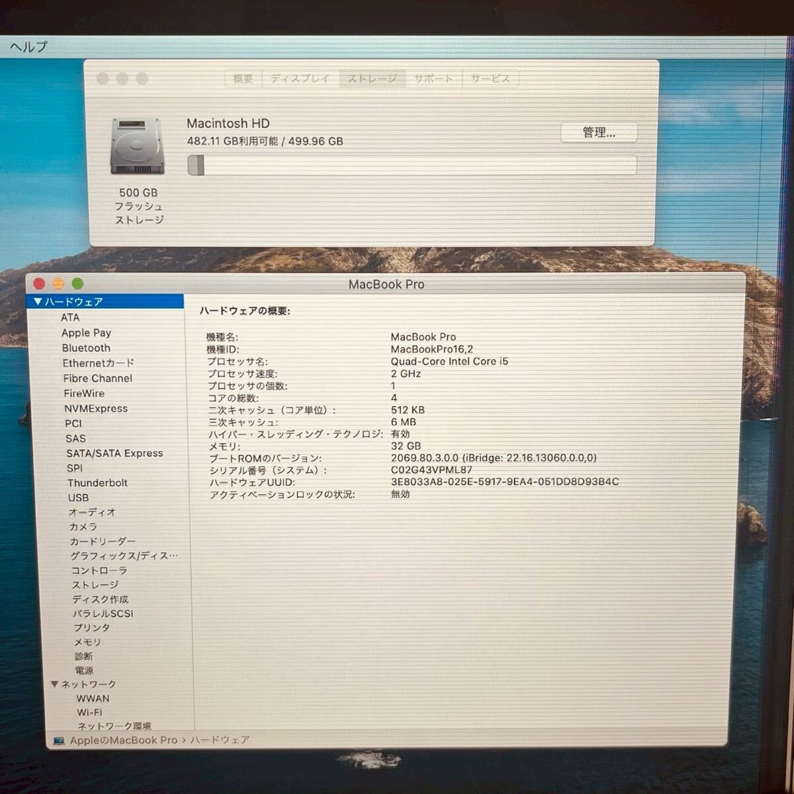794x794 pixels.
Task: Select プリンタ in the sidebar
Action: pyautogui.click(x=92, y=628)
